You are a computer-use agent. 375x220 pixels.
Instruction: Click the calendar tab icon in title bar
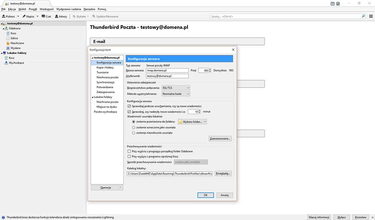(x=332, y=4)
